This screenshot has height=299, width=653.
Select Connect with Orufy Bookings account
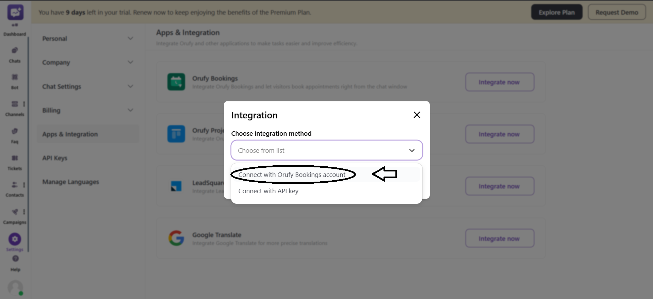pyautogui.click(x=292, y=175)
